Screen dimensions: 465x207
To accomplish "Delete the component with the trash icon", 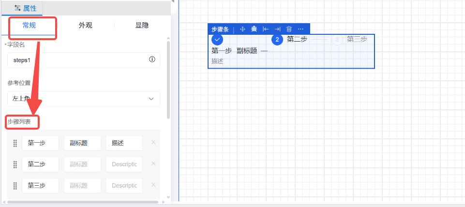I will tap(289, 29).
